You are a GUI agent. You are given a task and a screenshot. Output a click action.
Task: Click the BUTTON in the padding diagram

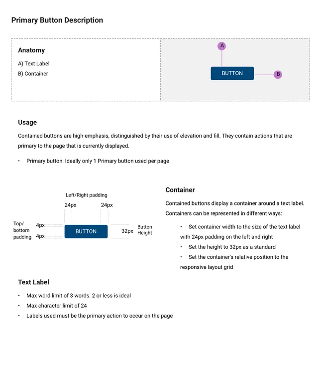(x=86, y=231)
